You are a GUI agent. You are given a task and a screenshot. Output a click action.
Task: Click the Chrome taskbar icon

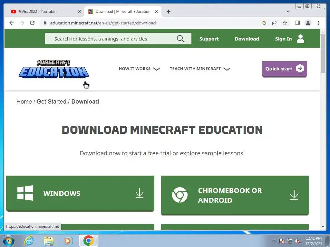click(89, 241)
